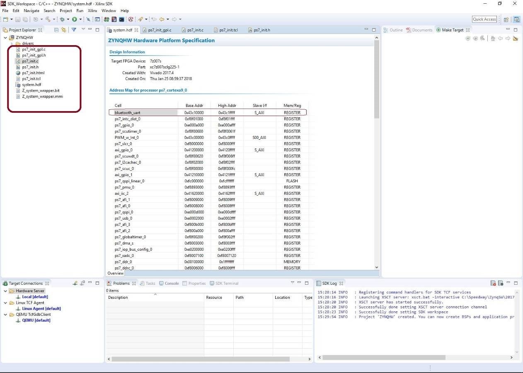Click the home icon in Make Target panel
Viewport: 523px width, 373px height.
point(493,39)
